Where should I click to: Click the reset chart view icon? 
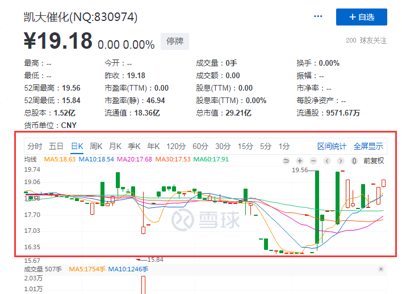coord(286,161)
